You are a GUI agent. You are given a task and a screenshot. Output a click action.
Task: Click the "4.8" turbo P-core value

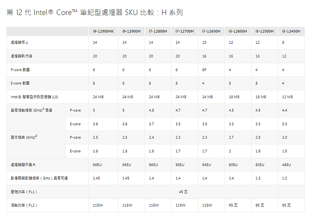[x=151, y=111]
